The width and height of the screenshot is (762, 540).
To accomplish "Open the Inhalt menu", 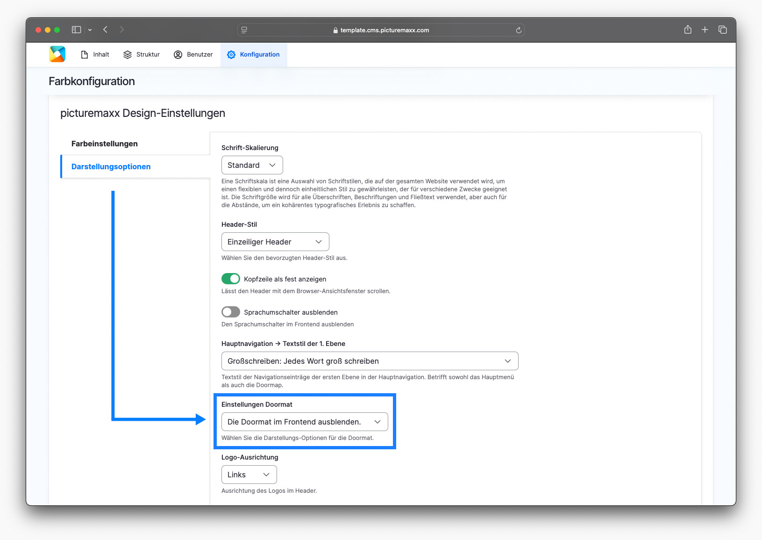I will pos(95,55).
